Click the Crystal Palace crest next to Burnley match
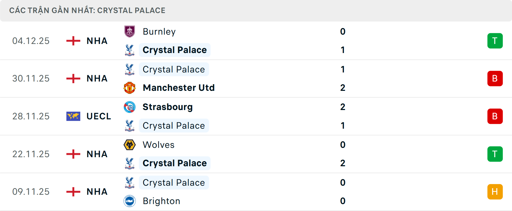Image resolution: width=512 pixels, height=211 pixels. click(x=130, y=50)
